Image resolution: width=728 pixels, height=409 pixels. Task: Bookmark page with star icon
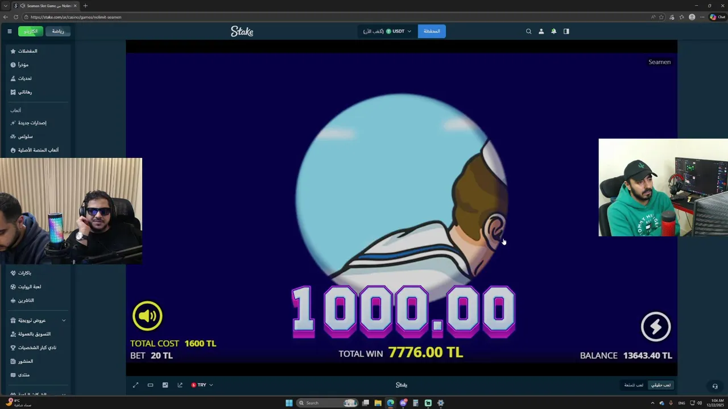(x=661, y=17)
